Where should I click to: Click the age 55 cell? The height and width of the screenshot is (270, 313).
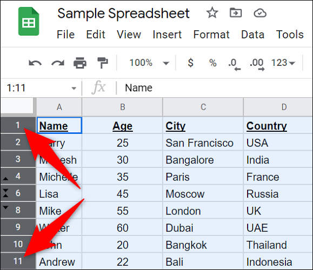(x=122, y=210)
